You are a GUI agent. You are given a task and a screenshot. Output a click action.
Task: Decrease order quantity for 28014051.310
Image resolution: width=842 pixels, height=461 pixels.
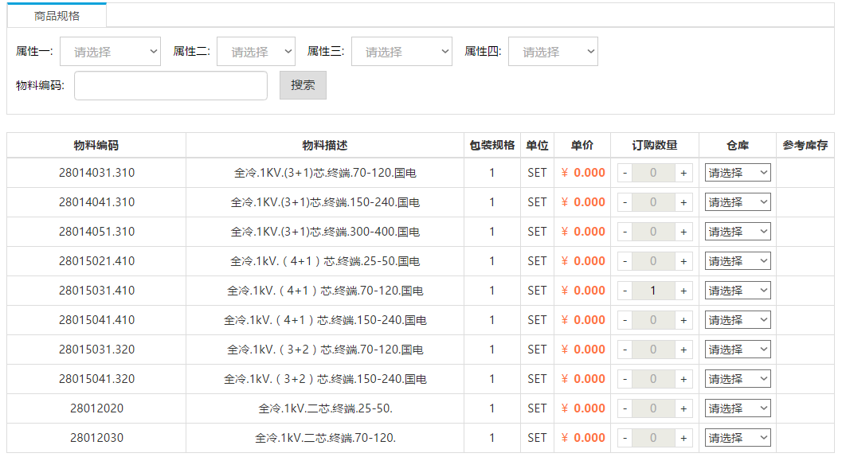coord(625,231)
